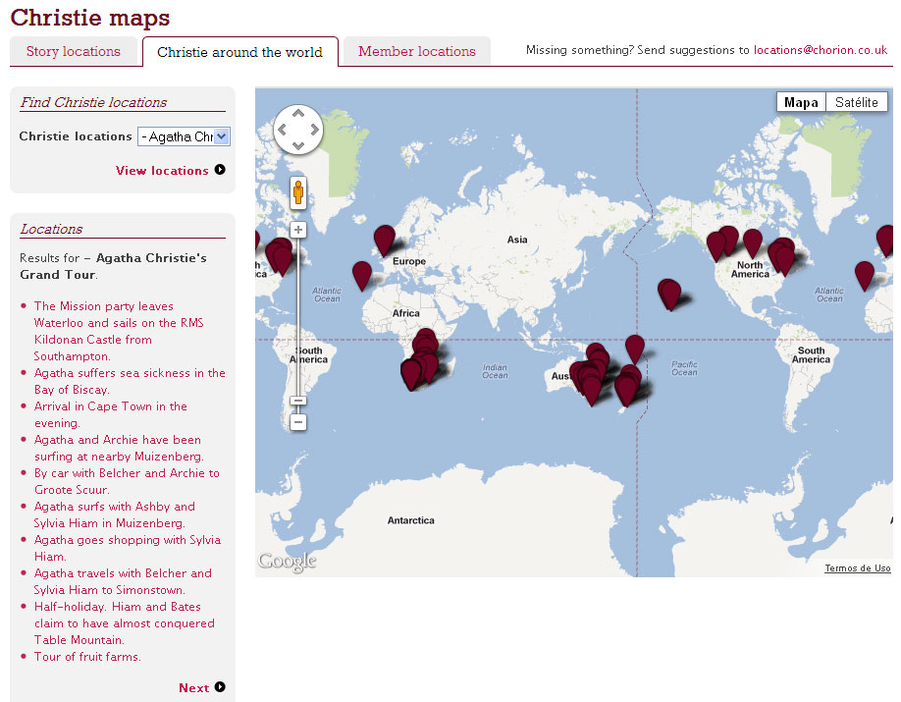This screenshot has height=702, width=901.
Task: Open 'By car with Belcher and Archie' entry
Action: 127,481
